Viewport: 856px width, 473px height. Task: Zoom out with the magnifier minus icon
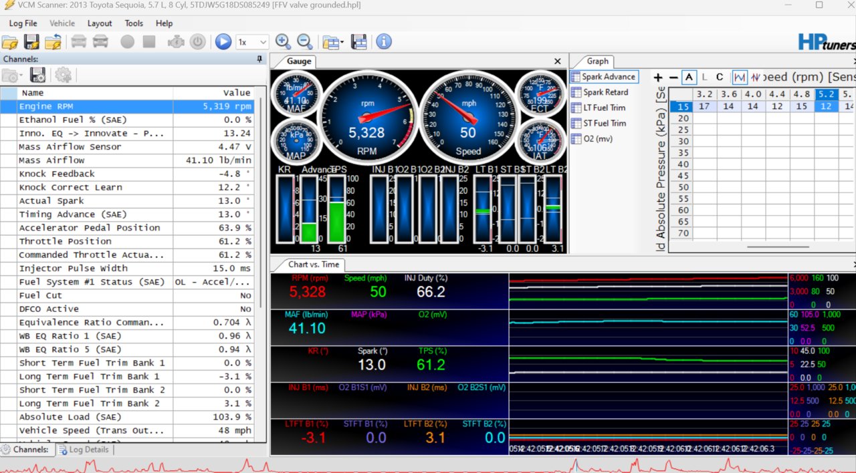point(304,41)
